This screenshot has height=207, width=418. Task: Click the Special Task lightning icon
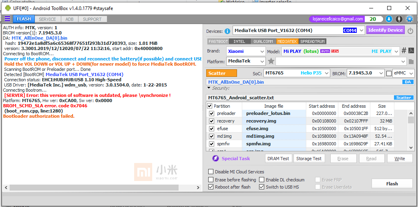click(x=215, y=159)
